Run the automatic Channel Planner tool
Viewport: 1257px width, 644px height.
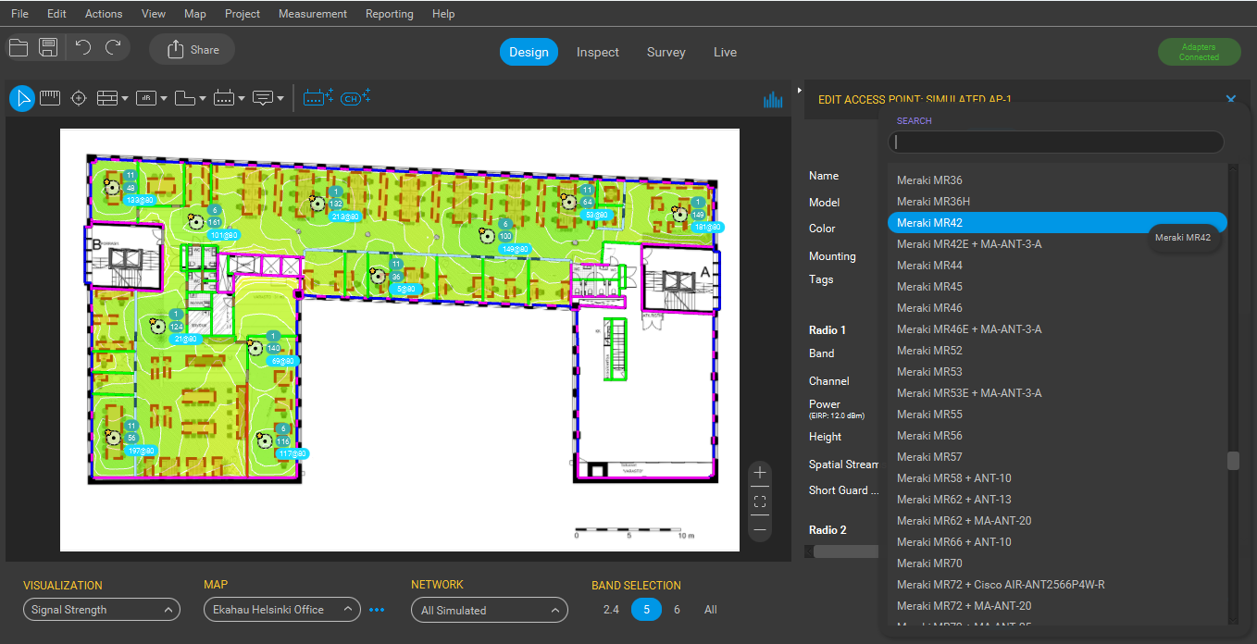(355, 96)
